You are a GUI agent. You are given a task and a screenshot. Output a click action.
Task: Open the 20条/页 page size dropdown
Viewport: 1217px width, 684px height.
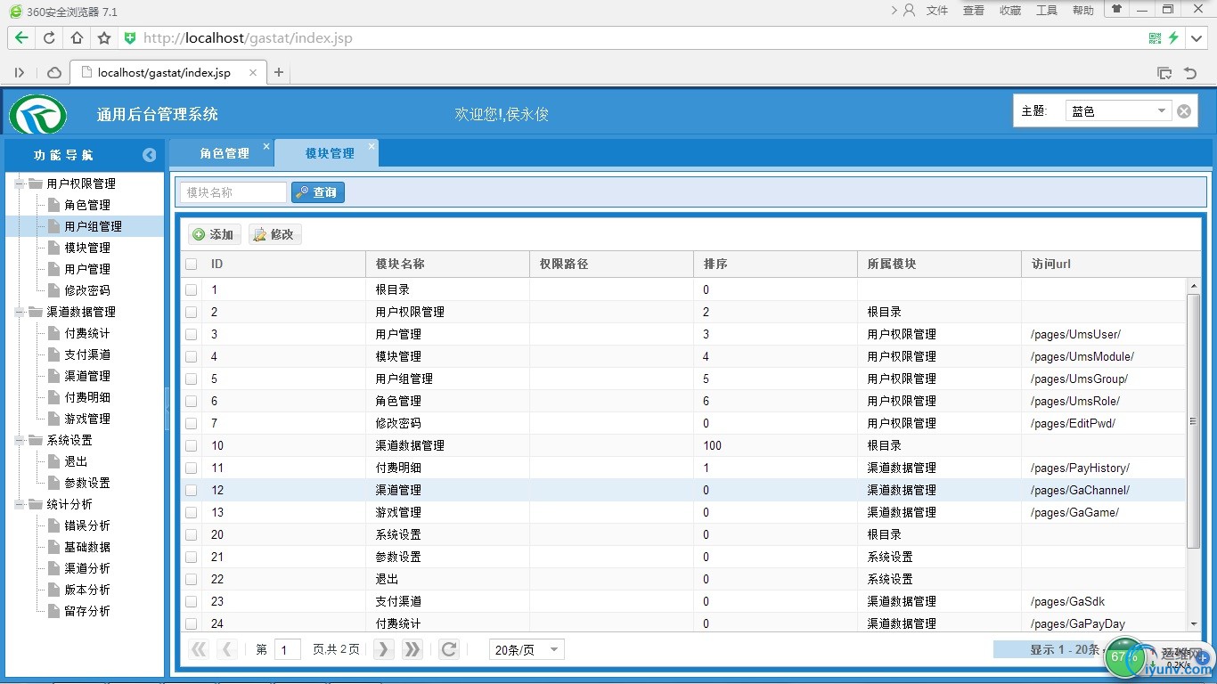tap(553, 649)
